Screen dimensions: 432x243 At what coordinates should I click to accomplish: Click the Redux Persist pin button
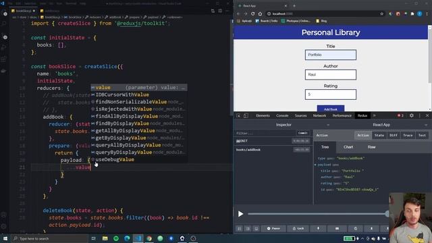pyautogui.click(x=318, y=228)
